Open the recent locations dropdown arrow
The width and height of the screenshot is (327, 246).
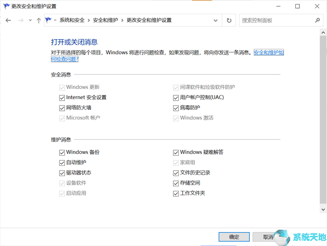pos(30,20)
